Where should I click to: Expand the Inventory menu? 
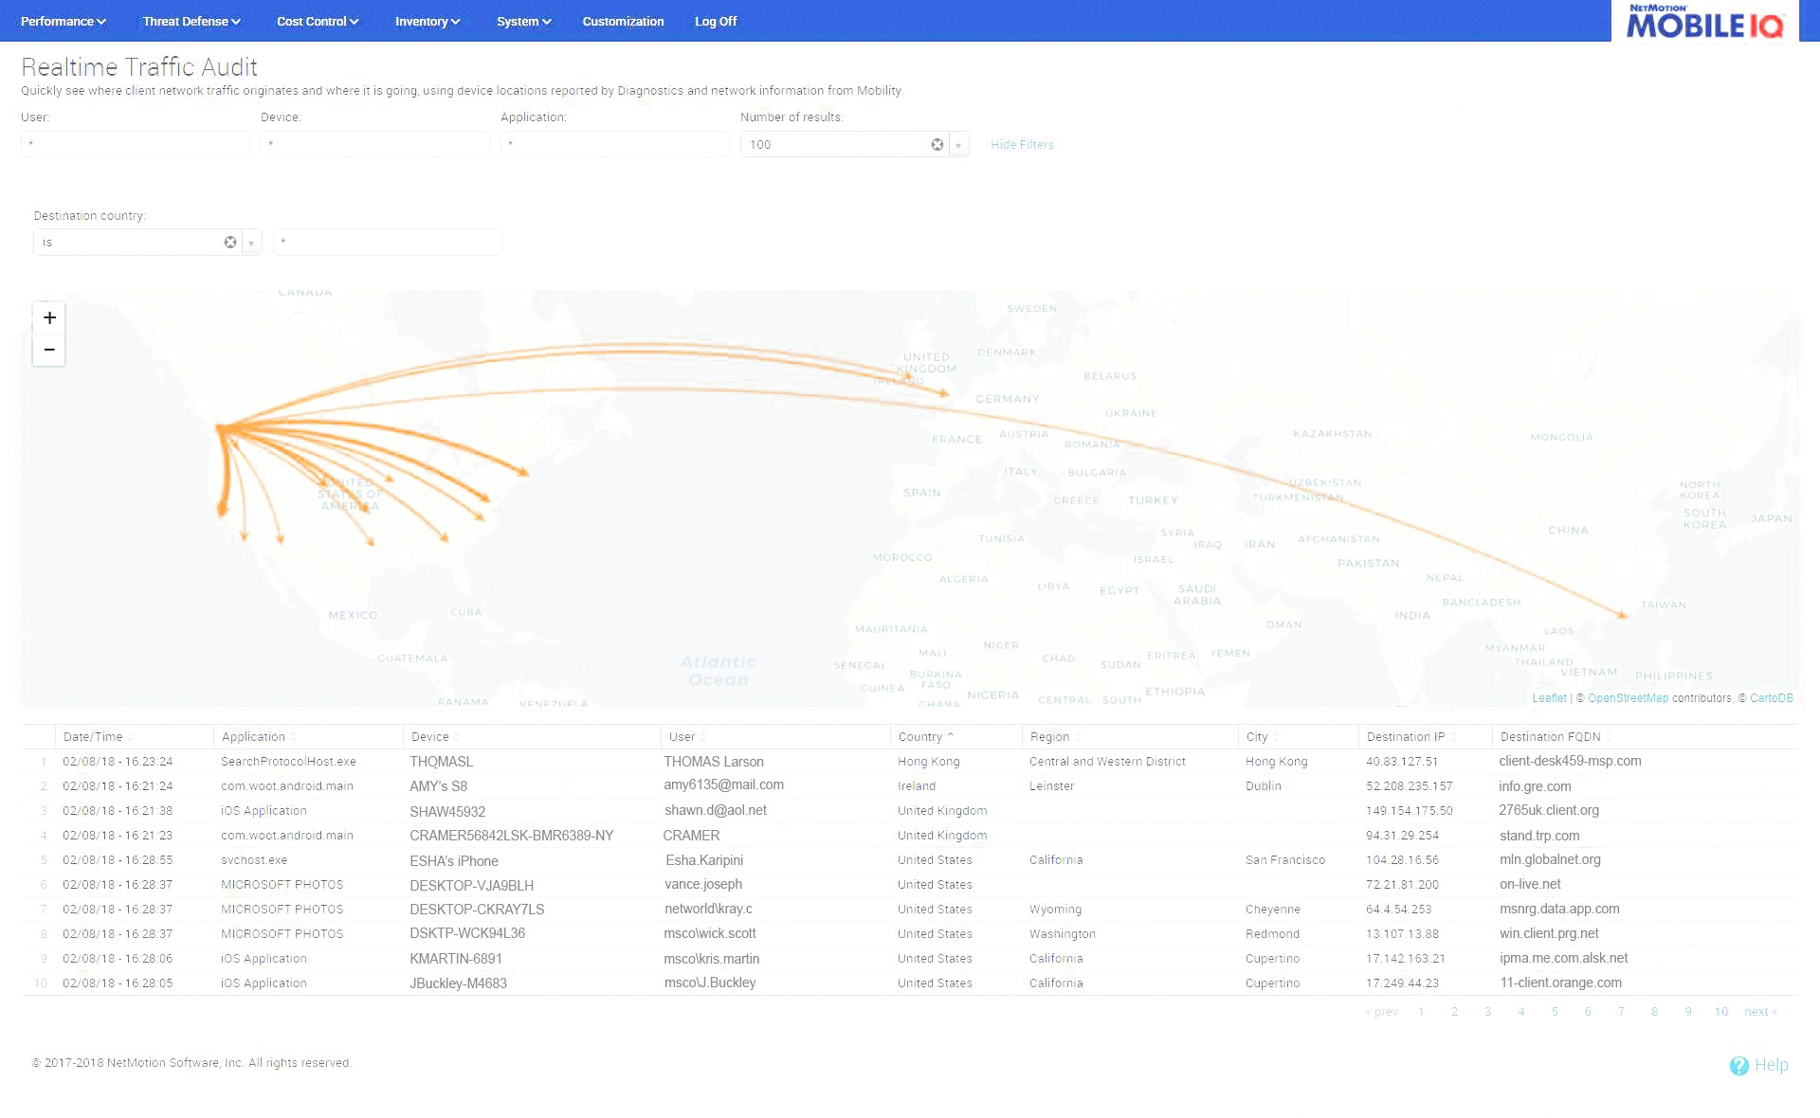click(427, 21)
